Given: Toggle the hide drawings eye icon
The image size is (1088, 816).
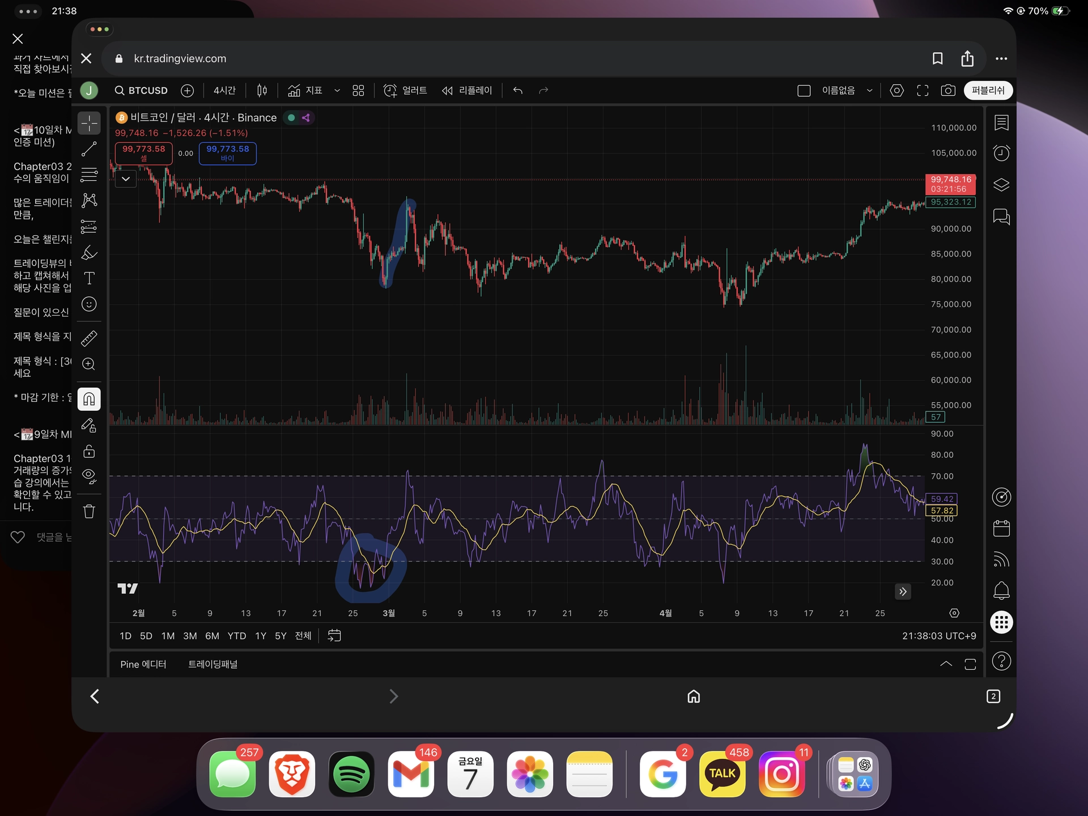Looking at the screenshot, I should [89, 476].
